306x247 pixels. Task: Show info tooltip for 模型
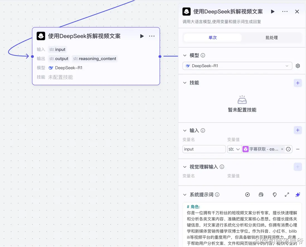(x=203, y=56)
